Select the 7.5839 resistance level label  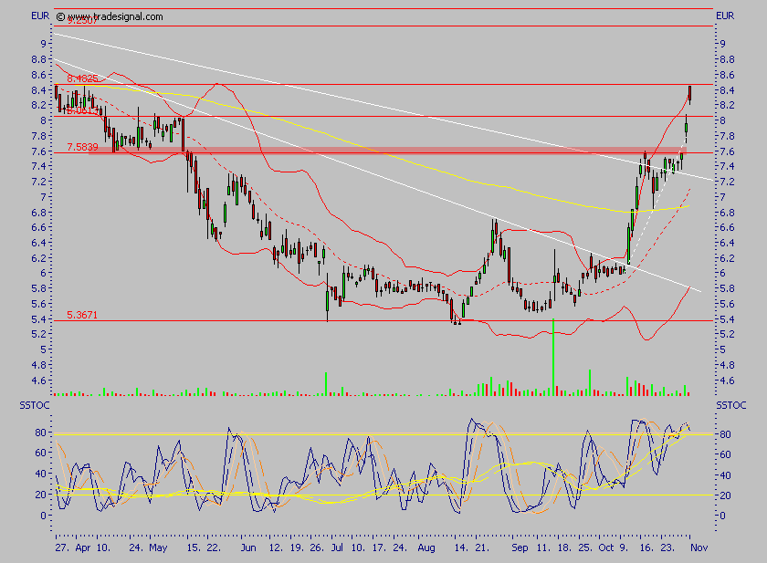point(82,147)
